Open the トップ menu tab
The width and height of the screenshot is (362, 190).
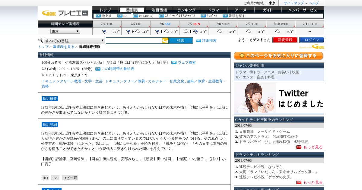[105, 10]
